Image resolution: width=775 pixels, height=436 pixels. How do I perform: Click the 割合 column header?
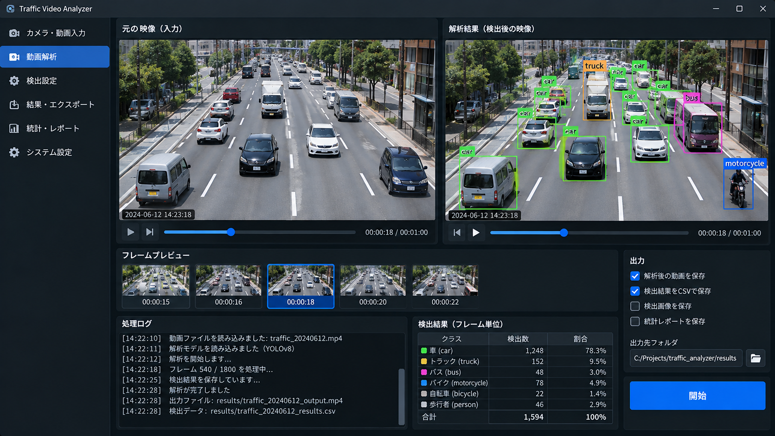click(580, 339)
